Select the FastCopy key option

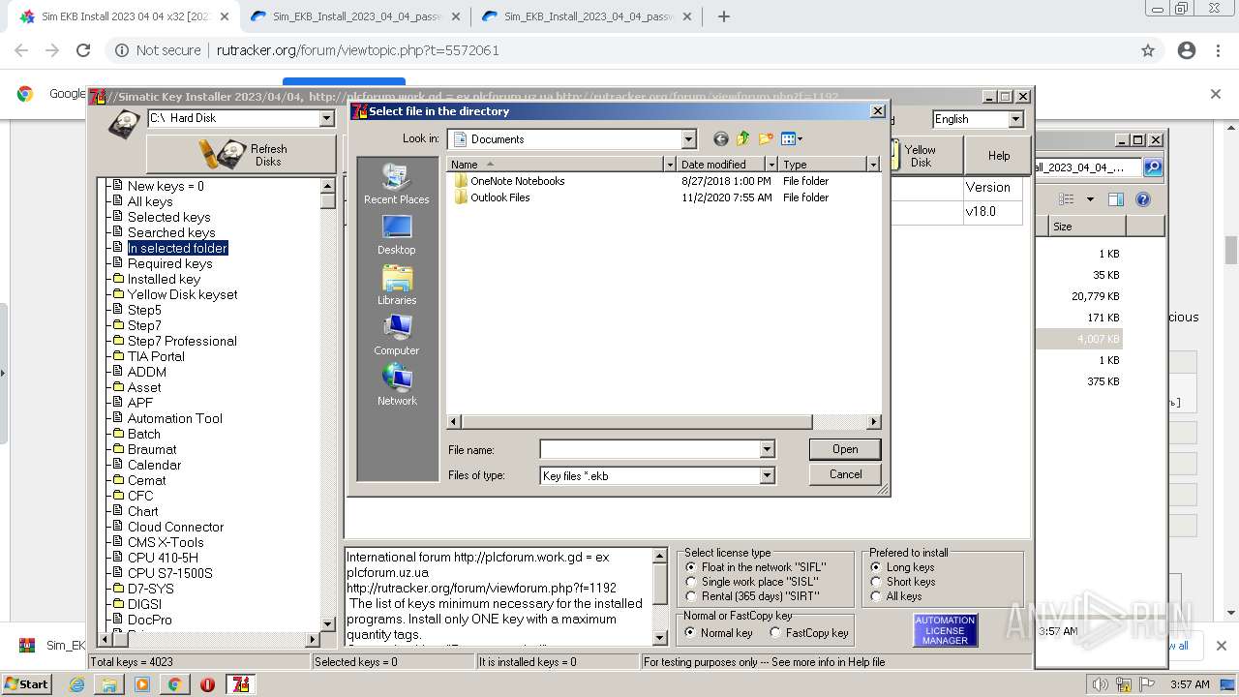(x=775, y=633)
